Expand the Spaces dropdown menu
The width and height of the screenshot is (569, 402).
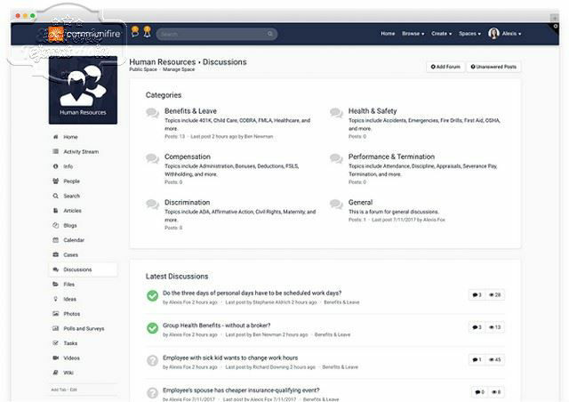[x=469, y=34]
